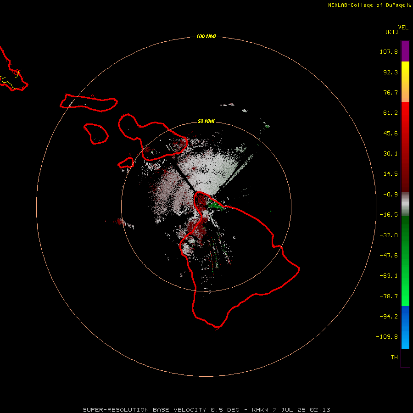Click the -16.5 velocity scale value
The image size is (413, 413).
(x=389, y=215)
